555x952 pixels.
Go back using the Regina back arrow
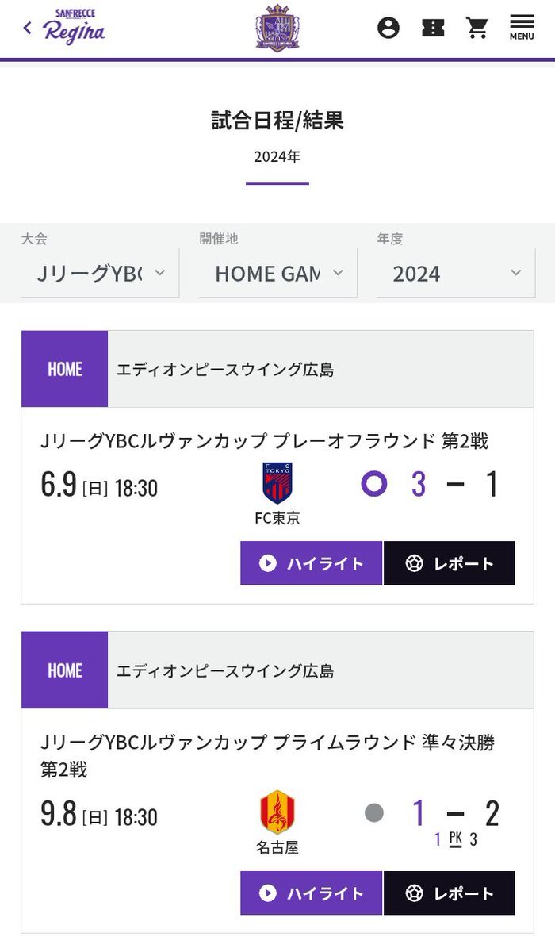(28, 29)
